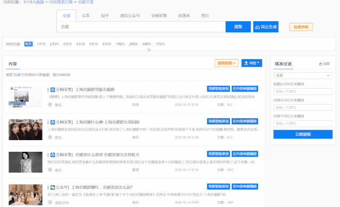Click the download icon on 导出 button
The height and width of the screenshot is (207, 340).
click(x=246, y=63)
